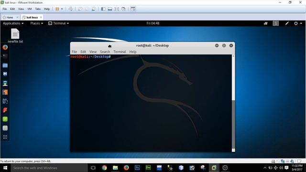Take a snapshot of the virtual machine

(x=80, y=9)
